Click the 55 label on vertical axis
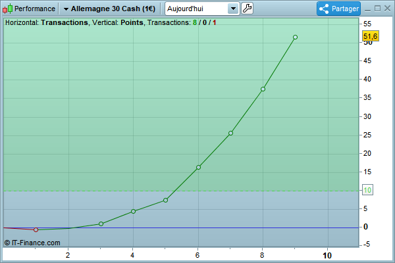Screen dimensions: 395x263 [x=367, y=24]
